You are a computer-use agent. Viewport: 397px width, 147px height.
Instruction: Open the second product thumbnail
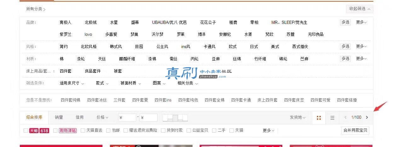(x=151, y=146)
